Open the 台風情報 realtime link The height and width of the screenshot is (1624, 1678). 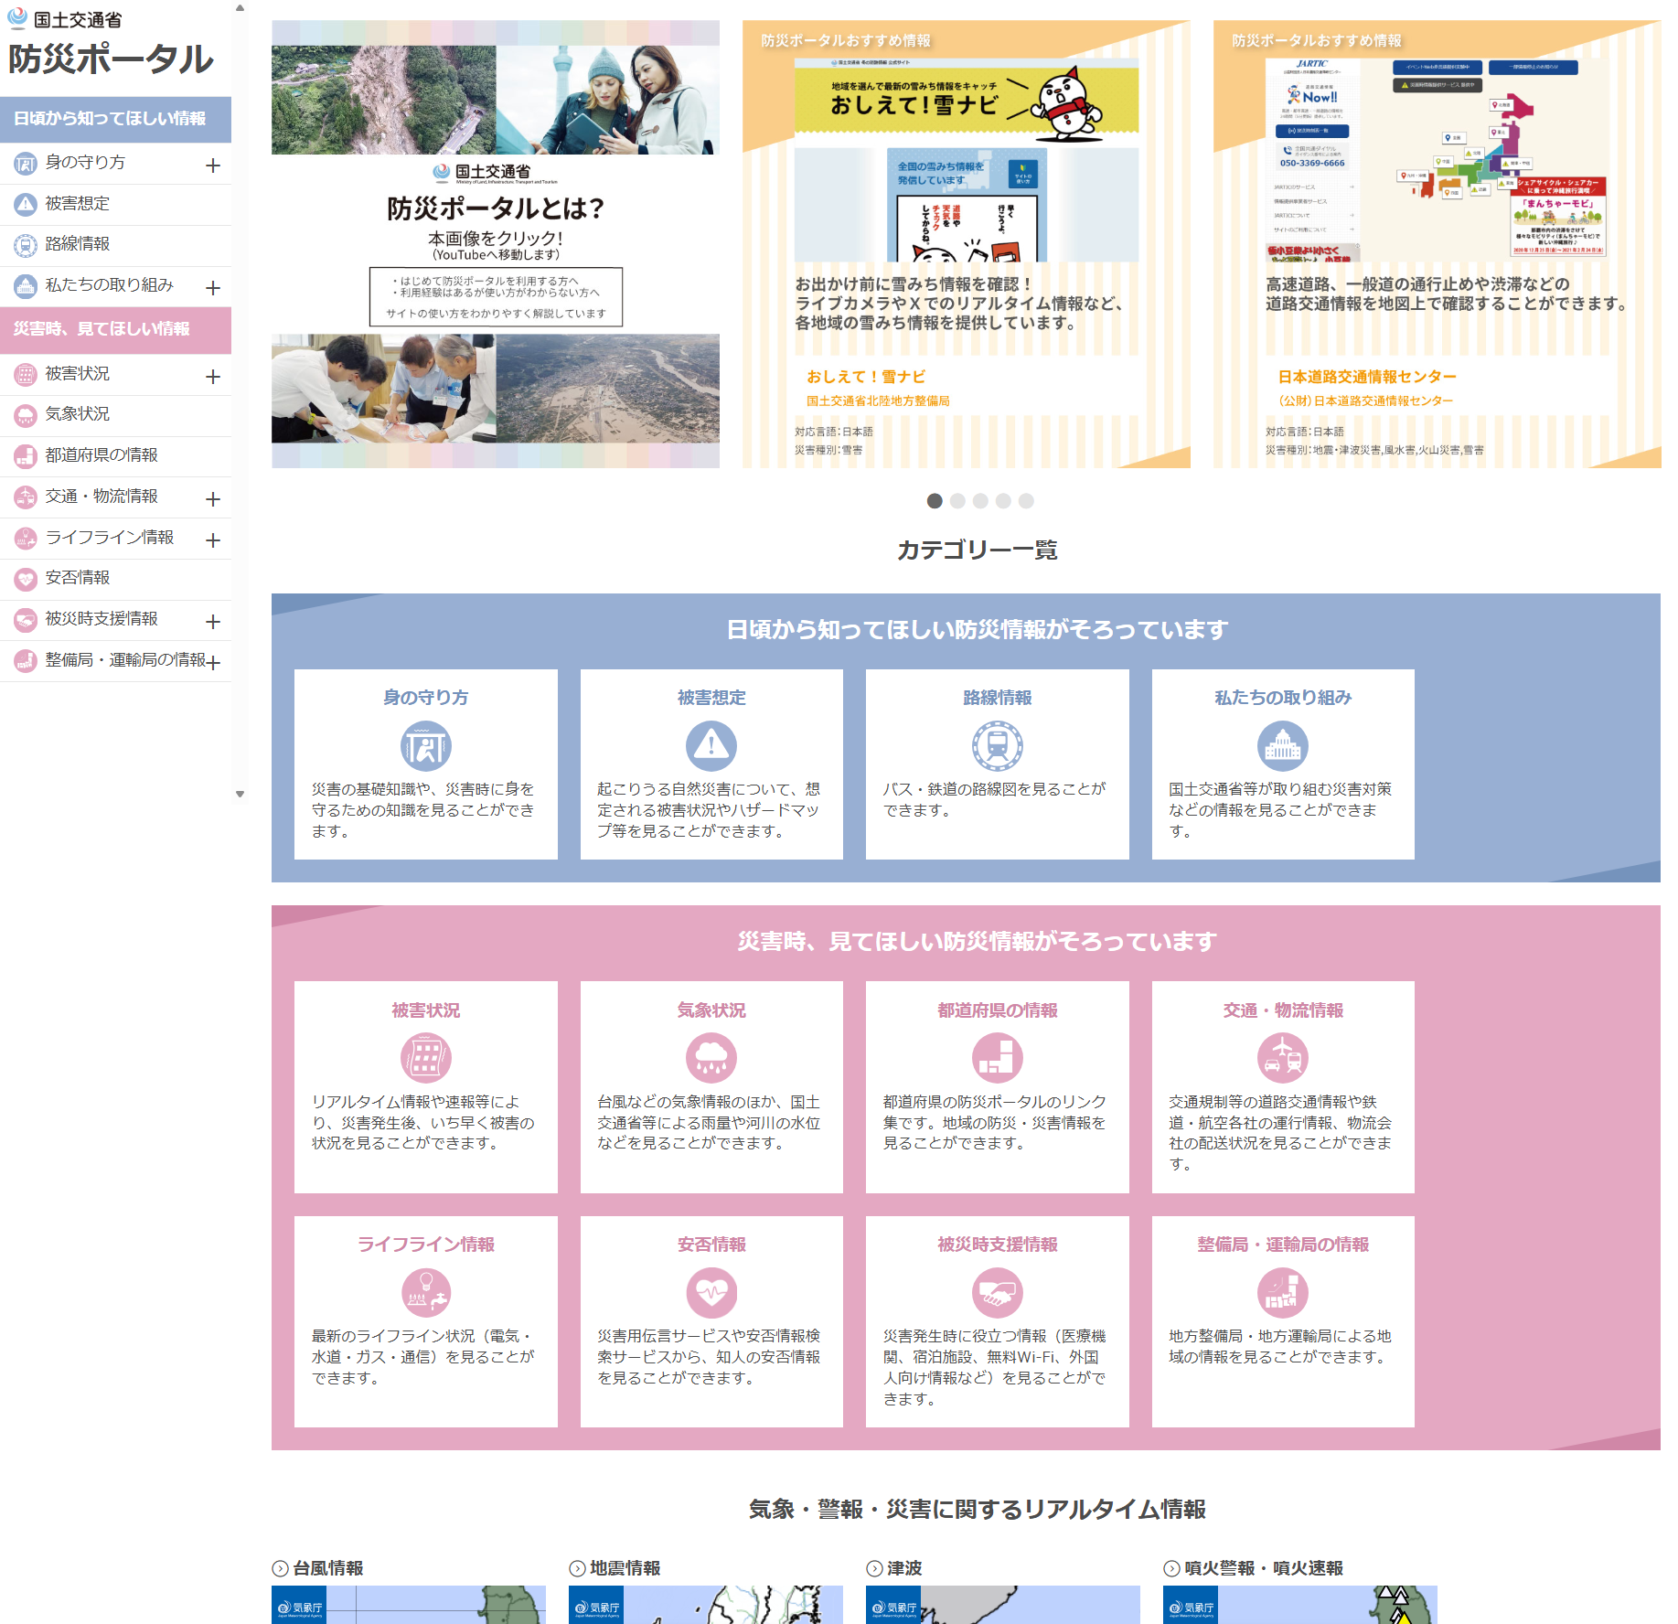pos(327,1568)
